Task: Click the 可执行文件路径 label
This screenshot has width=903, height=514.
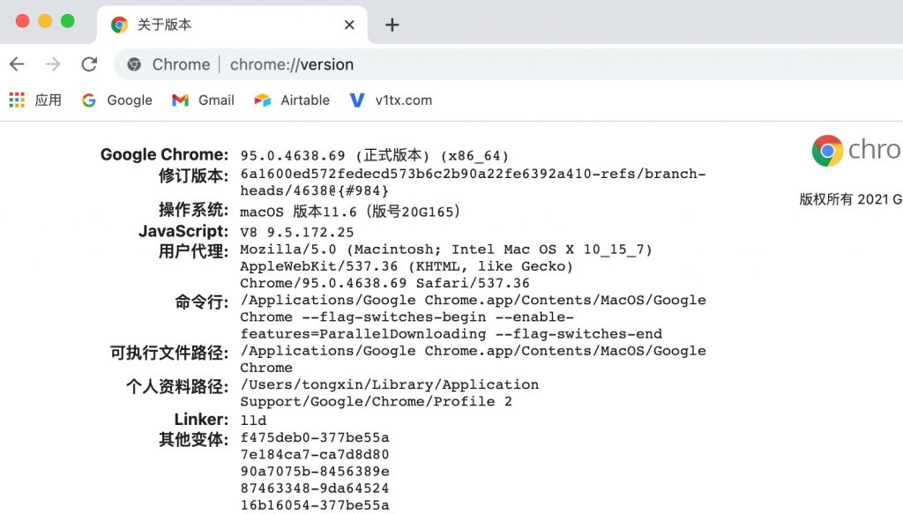Action: pos(169,353)
